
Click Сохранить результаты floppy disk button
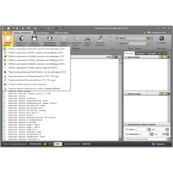tap(34, 41)
